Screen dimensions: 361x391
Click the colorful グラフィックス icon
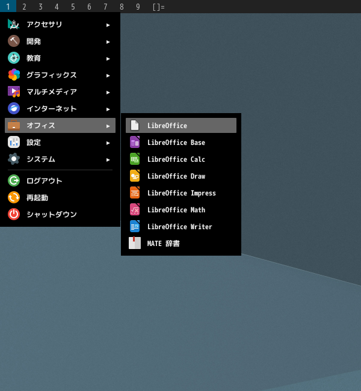14,75
